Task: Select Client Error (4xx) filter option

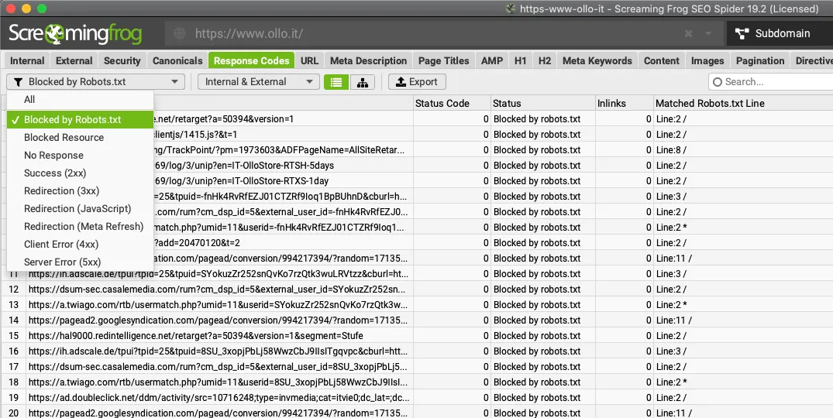Action: tap(61, 245)
